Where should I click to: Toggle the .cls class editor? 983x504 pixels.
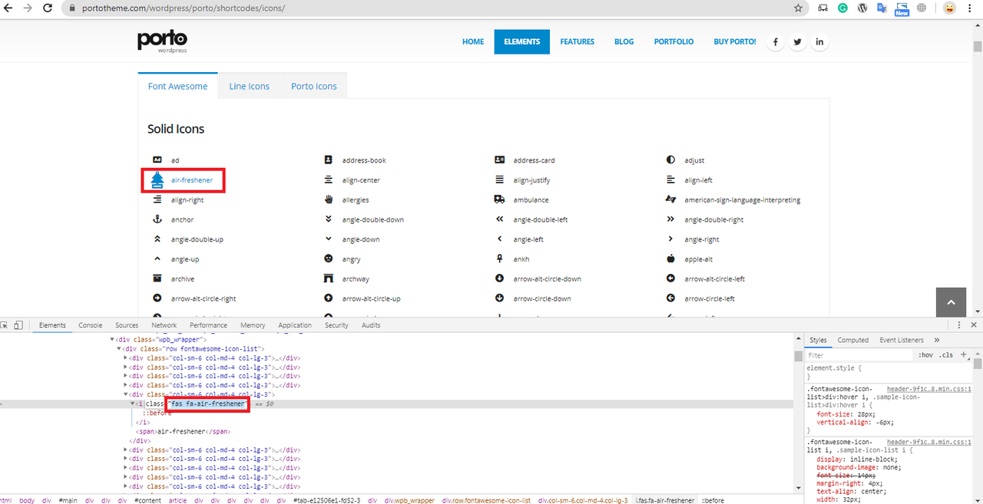coord(946,355)
